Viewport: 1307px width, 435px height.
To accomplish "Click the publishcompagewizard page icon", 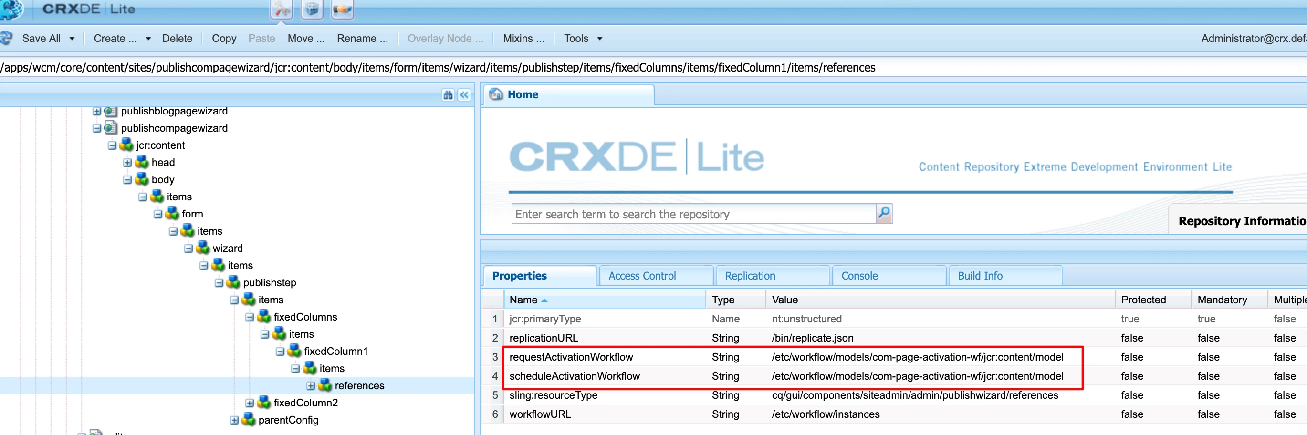I will tap(111, 128).
